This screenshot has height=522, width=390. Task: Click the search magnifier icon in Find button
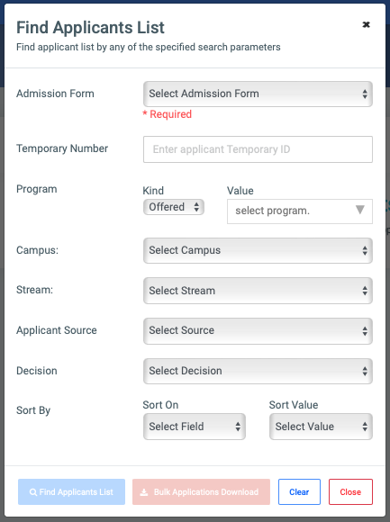click(x=33, y=492)
